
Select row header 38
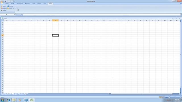3,92
